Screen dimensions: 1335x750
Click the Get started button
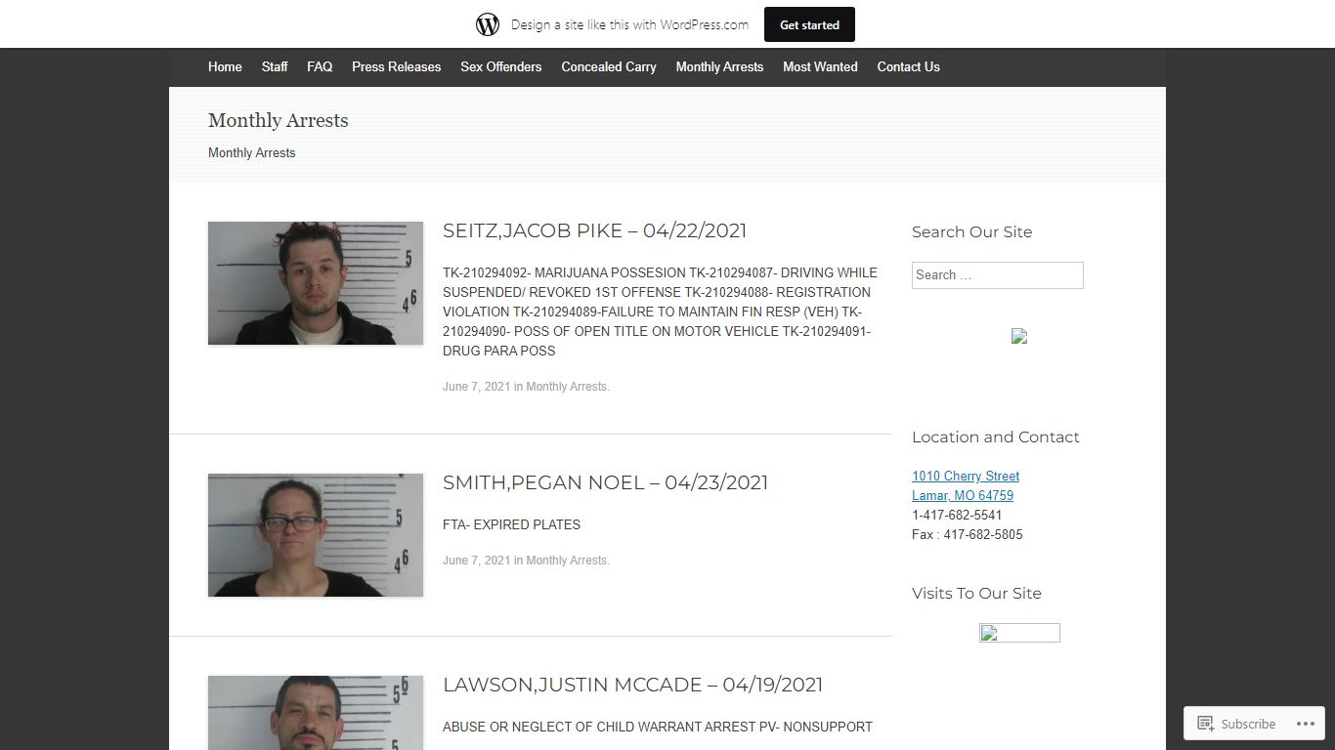click(x=809, y=25)
